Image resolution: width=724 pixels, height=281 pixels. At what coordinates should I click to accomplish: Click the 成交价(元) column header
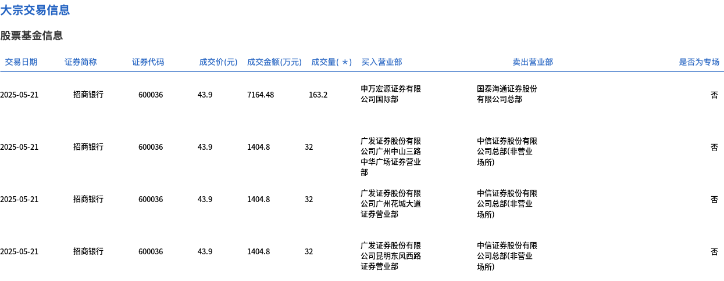[218, 62]
